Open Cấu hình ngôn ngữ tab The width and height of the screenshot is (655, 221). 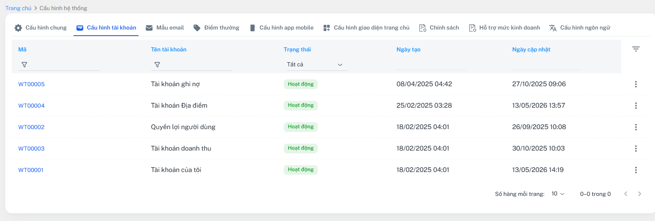580,28
